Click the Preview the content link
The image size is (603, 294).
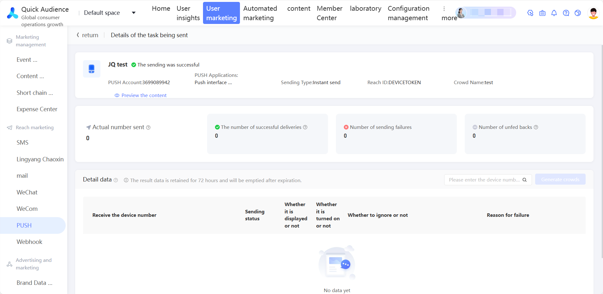tap(144, 95)
